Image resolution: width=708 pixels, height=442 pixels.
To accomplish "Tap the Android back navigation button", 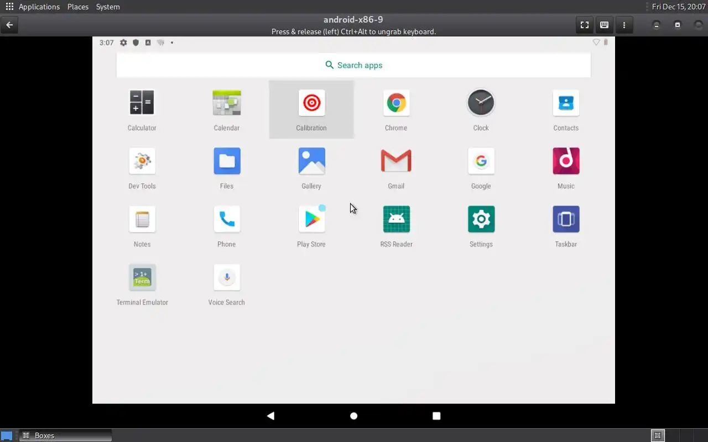I will [270, 415].
